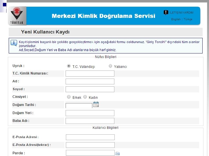Click the exclamation help icon in header
The height and width of the screenshot is (156, 209).
(166, 13)
